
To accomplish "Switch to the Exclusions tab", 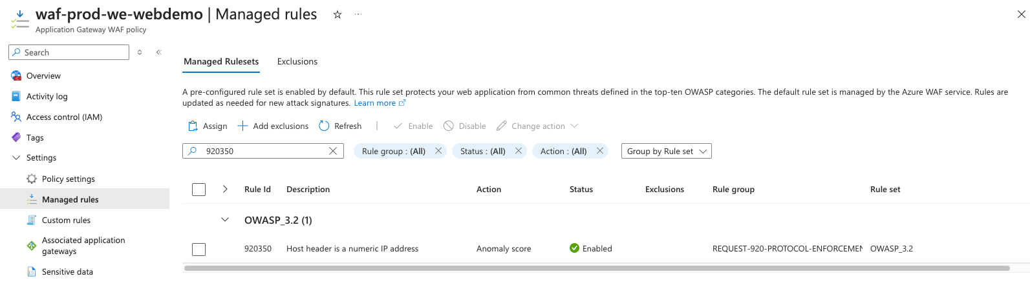I will (x=297, y=61).
